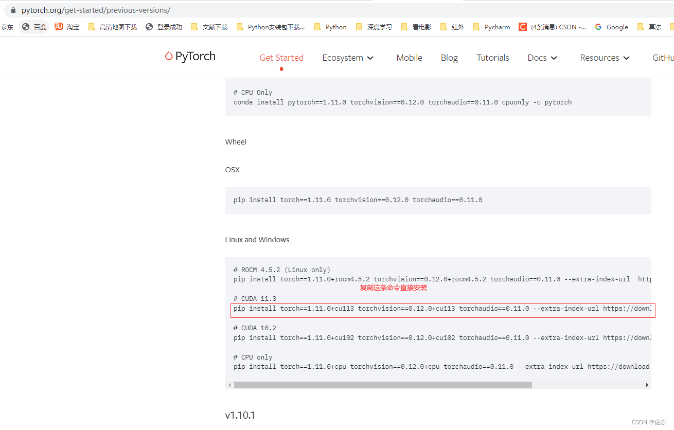Click the PyTorch flame logo

(169, 57)
